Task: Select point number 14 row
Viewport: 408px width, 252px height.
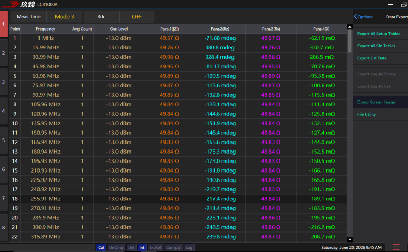Action: tap(15, 161)
